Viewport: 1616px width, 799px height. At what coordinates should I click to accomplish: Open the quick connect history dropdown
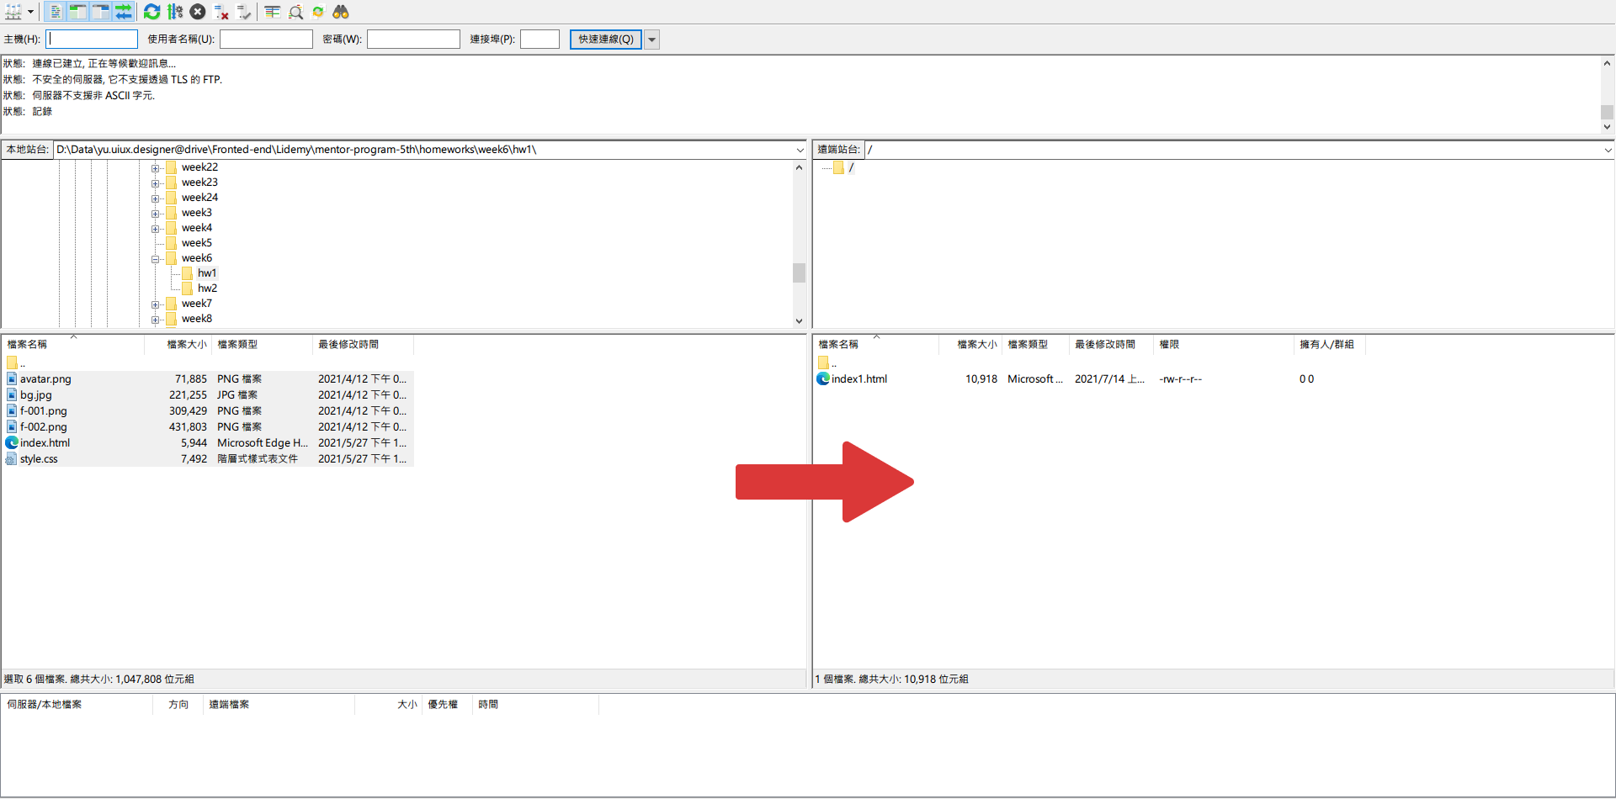(651, 40)
